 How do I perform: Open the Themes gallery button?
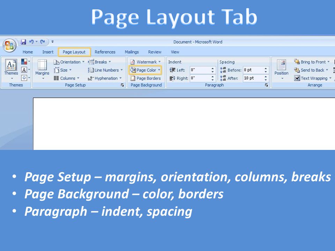click(x=11, y=69)
